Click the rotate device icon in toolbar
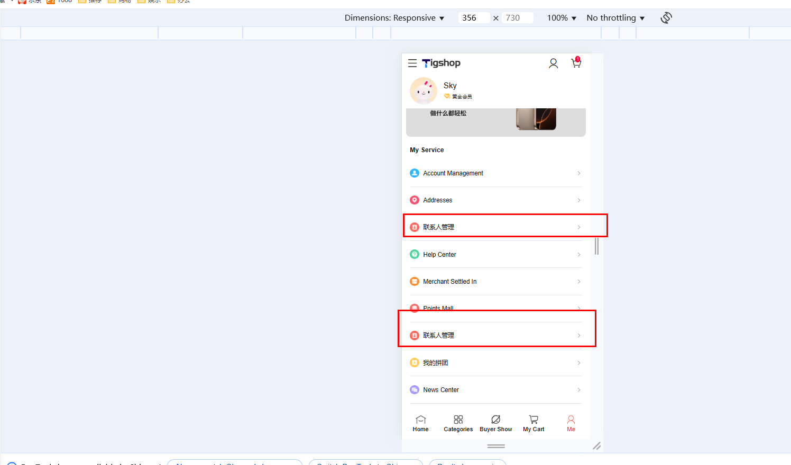The height and width of the screenshot is (465, 791). tap(666, 18)
